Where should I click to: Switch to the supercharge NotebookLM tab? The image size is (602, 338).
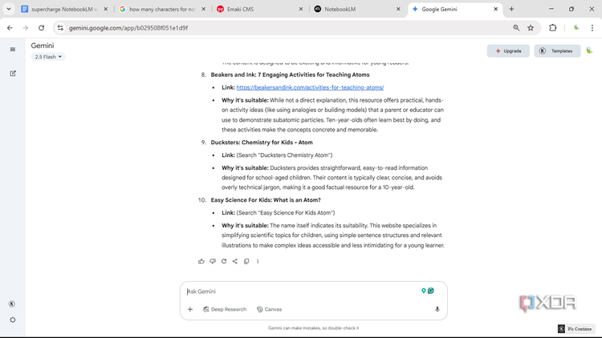(64, 9)
